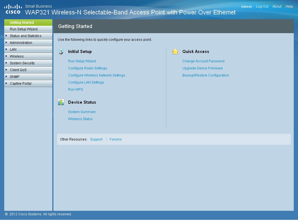The image size is (298, 221).
Task: Open the Help link in the header
Action: 289,7
